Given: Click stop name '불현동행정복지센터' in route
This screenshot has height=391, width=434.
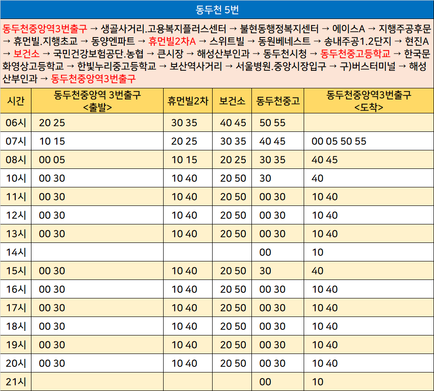Looking at the screenshot, I should point(279,29).
